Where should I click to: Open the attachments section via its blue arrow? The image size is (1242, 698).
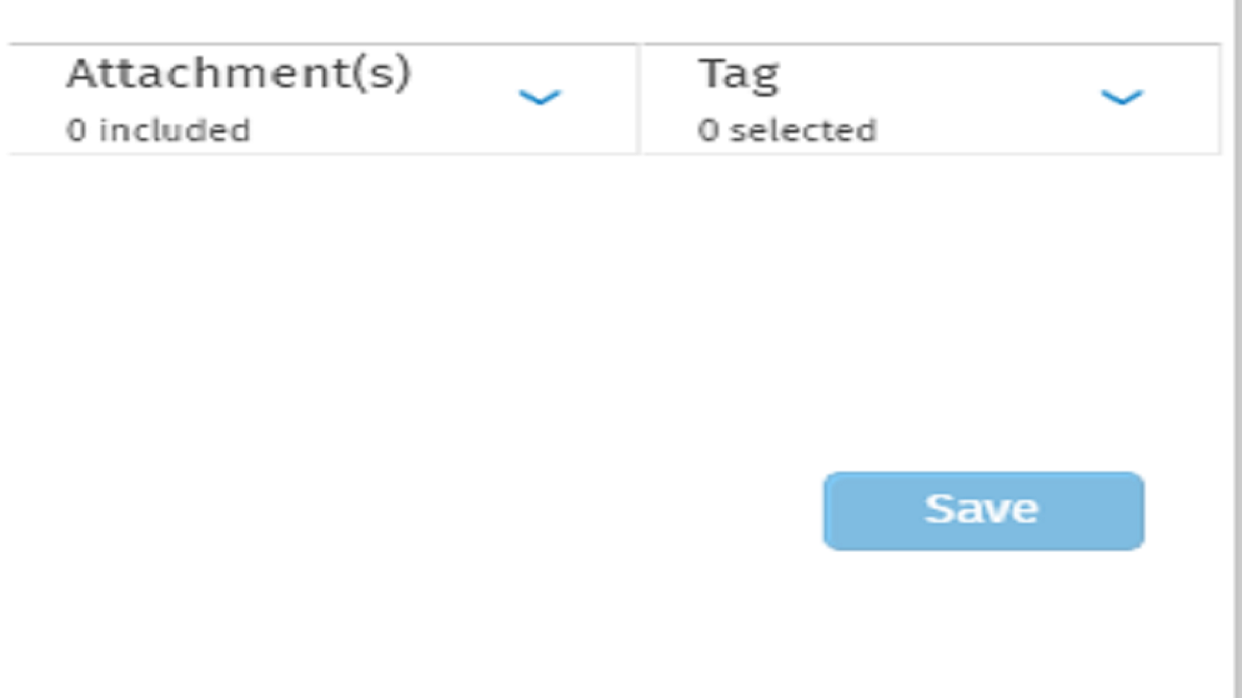540,97
